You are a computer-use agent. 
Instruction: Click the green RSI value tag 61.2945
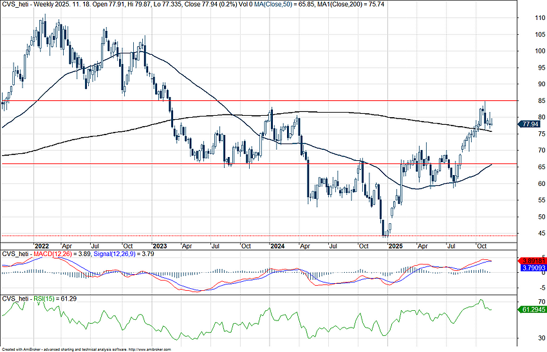pos(531,310)
